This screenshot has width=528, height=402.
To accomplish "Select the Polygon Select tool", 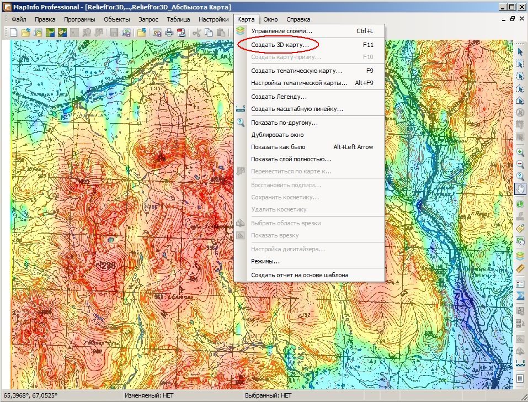I will tap(520, 88).
